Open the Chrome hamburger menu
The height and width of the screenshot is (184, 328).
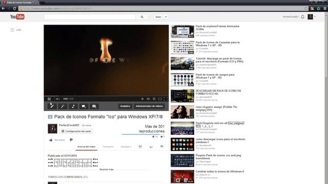[x=325, y=8]
